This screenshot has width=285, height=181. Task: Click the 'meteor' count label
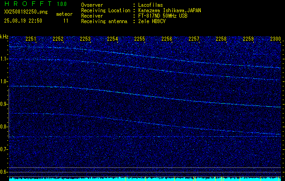click(x=64, y=14)
